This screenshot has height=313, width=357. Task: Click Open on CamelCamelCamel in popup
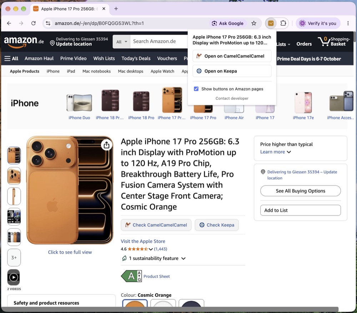click(x=232, y=56)
